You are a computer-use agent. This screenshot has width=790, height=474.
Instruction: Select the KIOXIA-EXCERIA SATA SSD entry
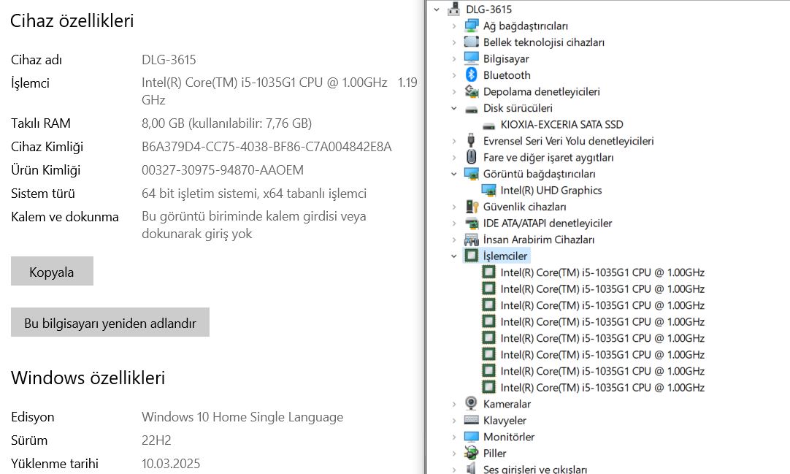click(x=561, y=124)
